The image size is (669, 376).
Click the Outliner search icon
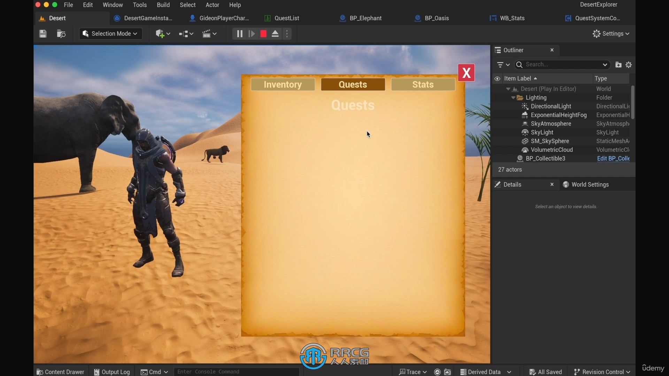pos(520,64)
